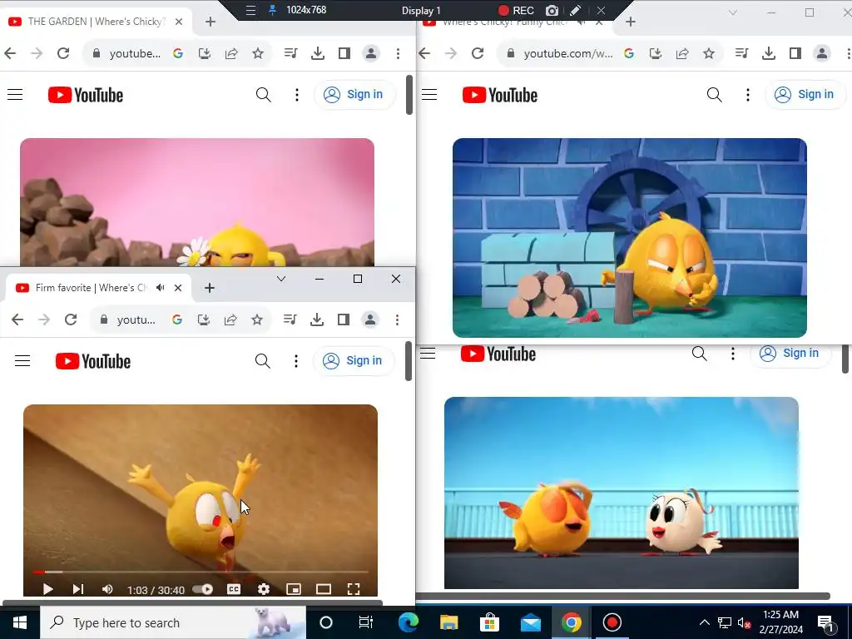
Task: Open settings dots in top-right YouTube window
Action: [x=748, y=95]
